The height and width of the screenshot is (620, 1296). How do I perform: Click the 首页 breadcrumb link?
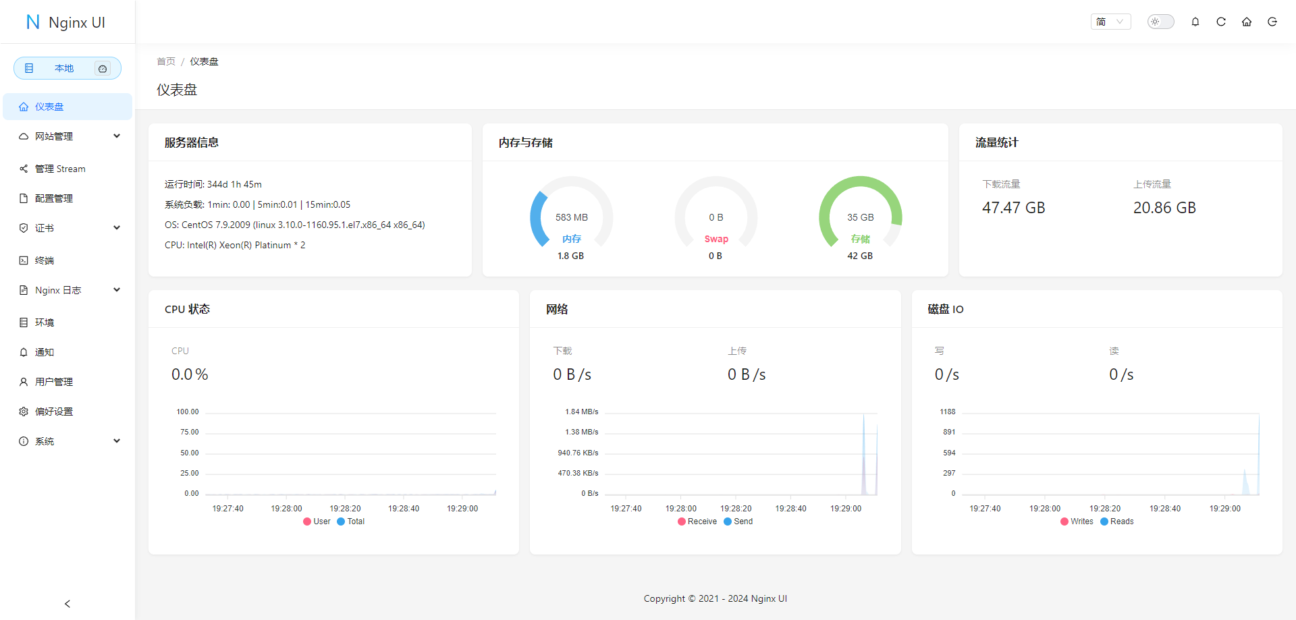[x=166, y=61]
